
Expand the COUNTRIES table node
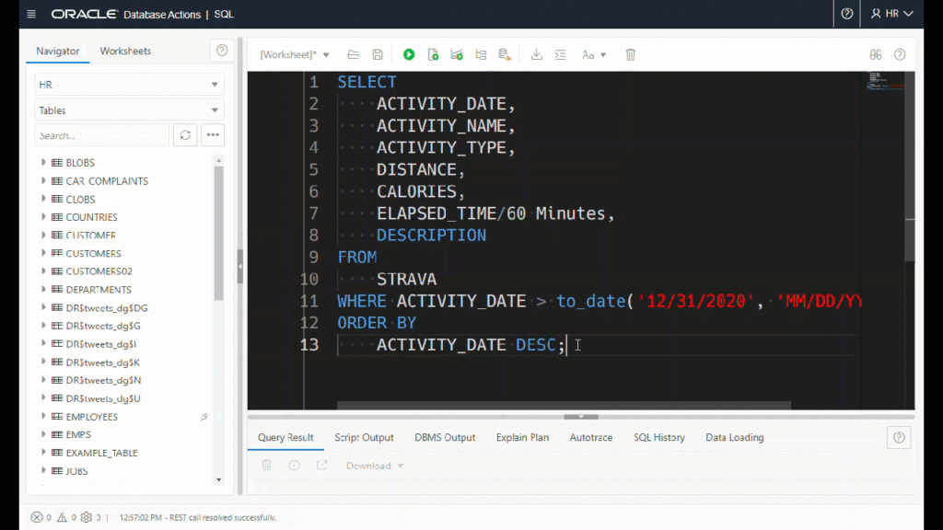click(x=43, y=217)
